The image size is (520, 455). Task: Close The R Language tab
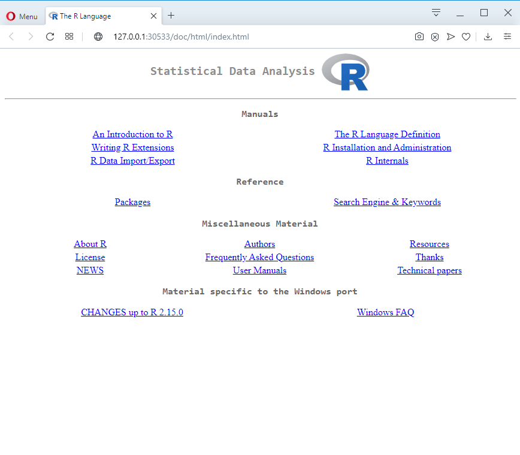(153, 16)
